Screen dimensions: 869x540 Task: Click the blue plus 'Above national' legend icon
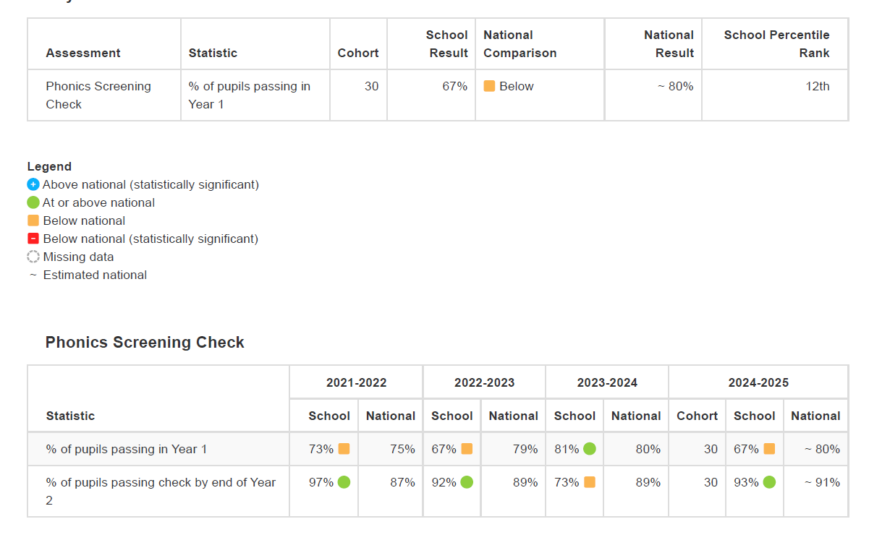(33, 184)
